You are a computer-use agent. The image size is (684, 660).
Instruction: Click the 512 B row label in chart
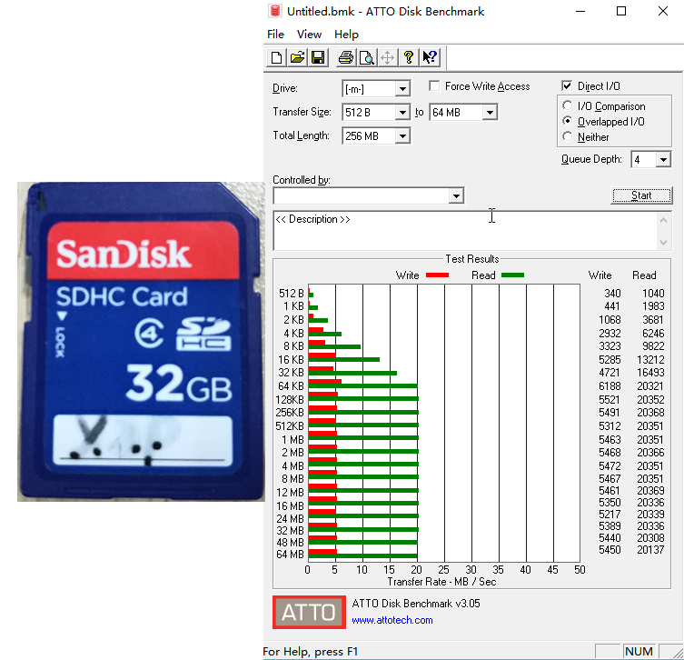[x=291, y=294]
